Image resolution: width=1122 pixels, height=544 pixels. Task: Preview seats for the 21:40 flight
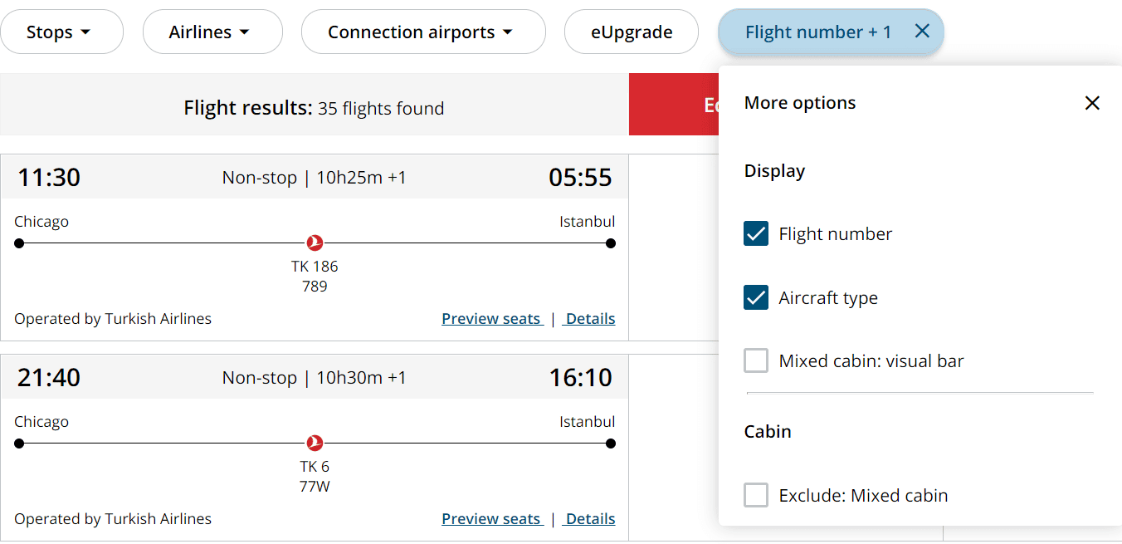[x=491, y=519]
